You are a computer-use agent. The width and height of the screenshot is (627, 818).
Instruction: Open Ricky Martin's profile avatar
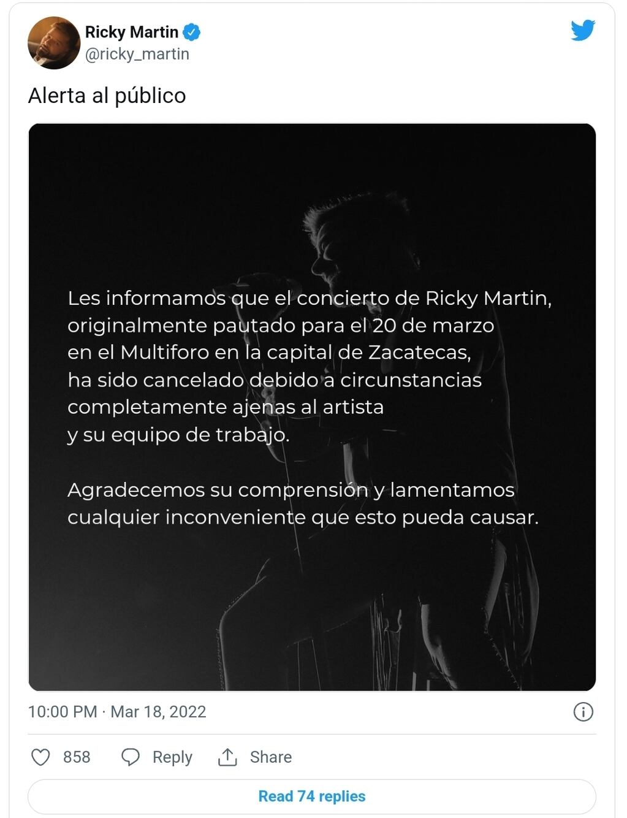coord(54,43)
